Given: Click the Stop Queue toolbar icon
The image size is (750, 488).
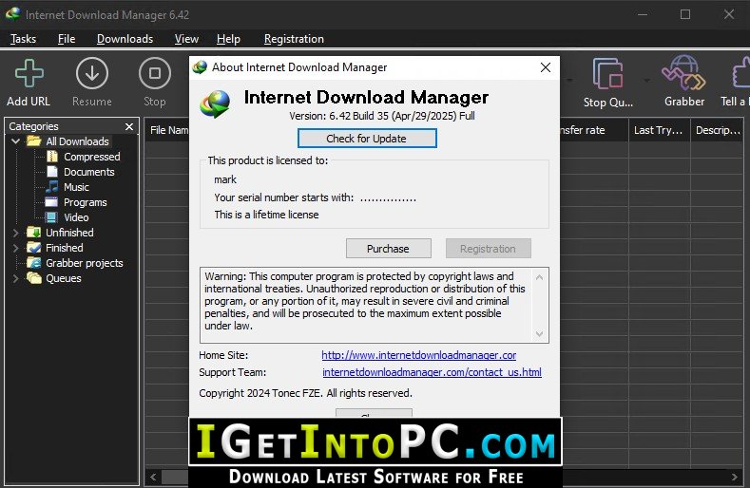Looking at the screenshot, I should (x=608, y=73).
